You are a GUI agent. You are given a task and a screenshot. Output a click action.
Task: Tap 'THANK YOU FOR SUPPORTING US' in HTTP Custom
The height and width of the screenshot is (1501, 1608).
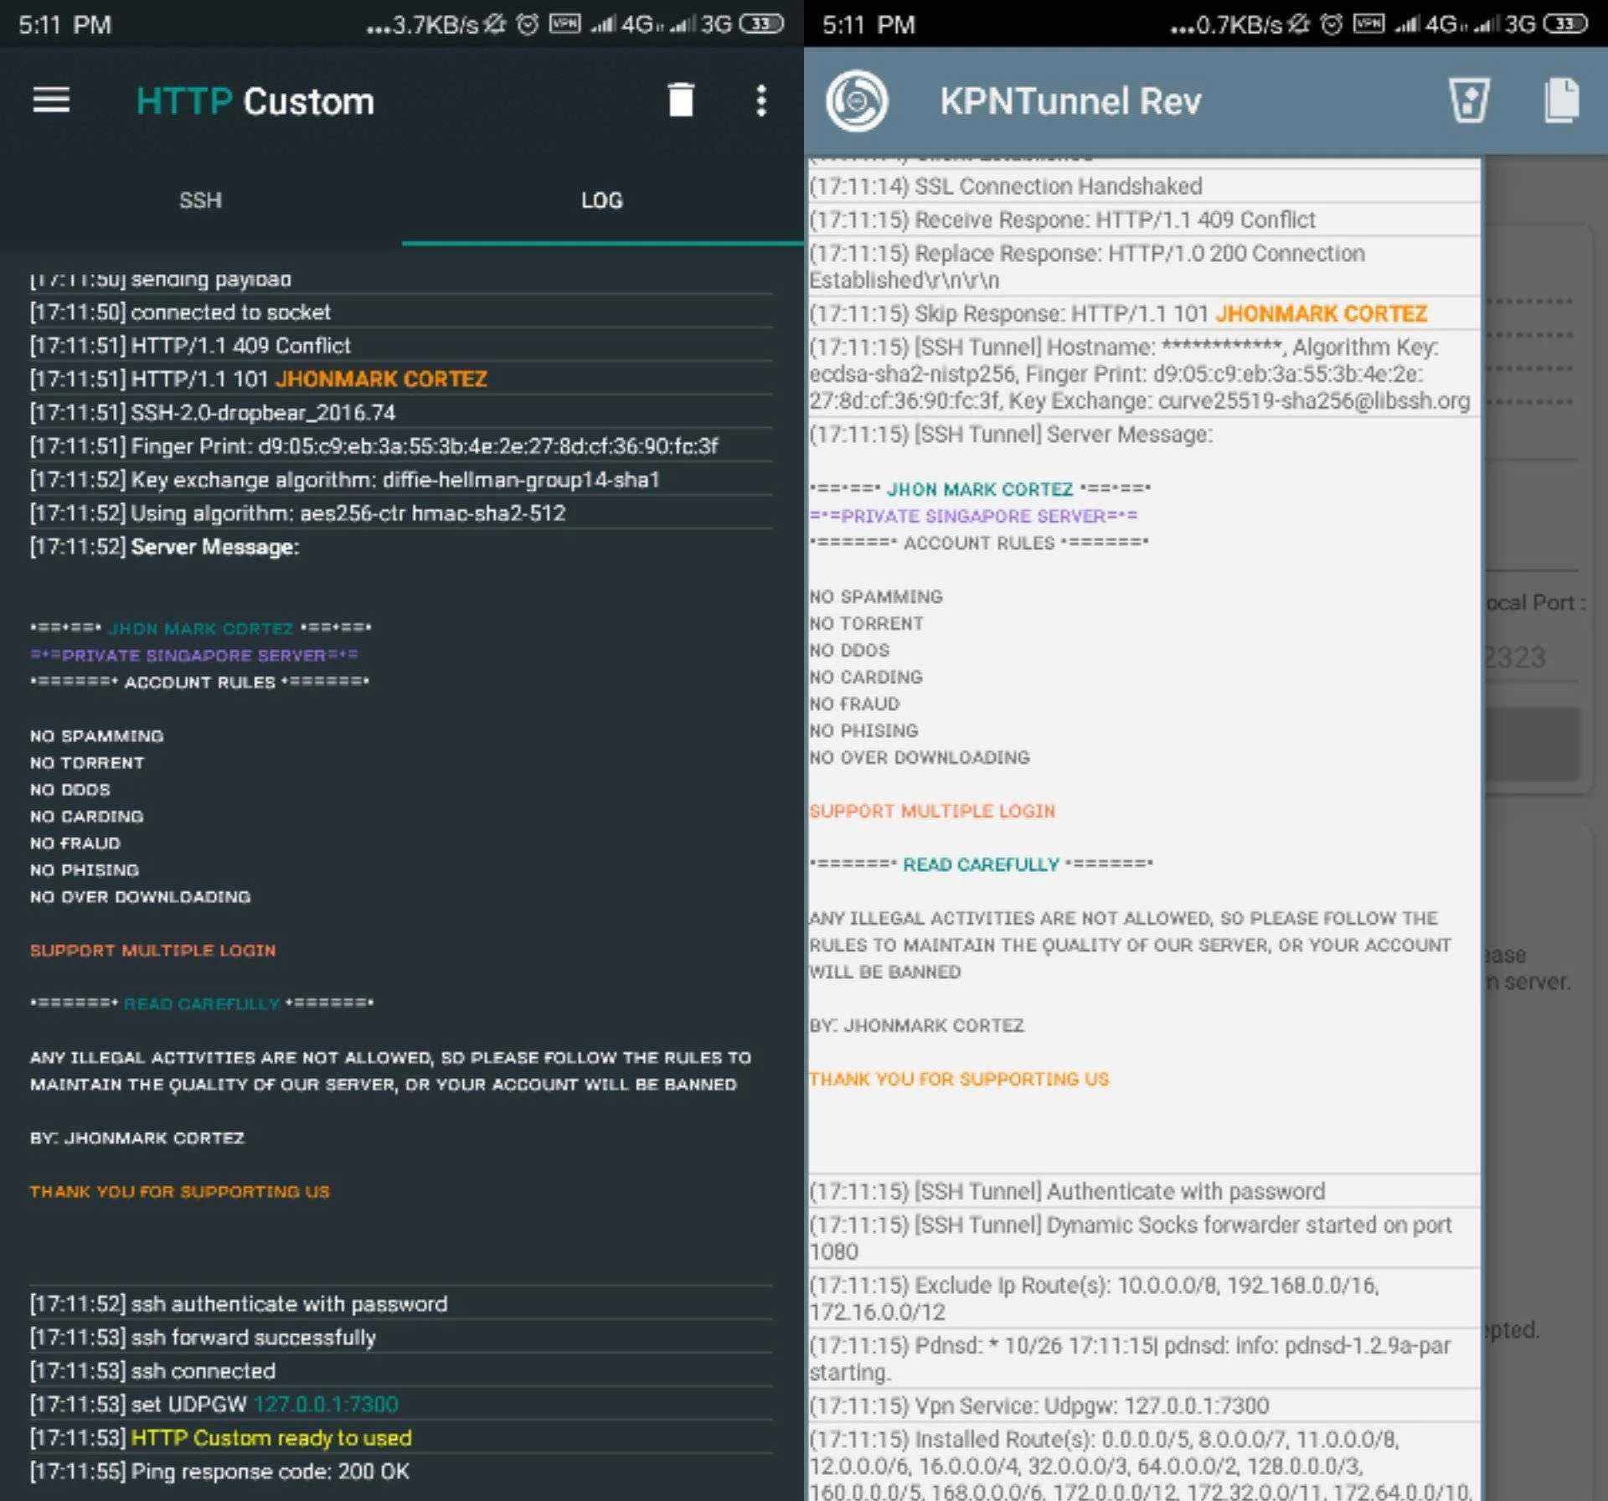(x=180, y=1191)
